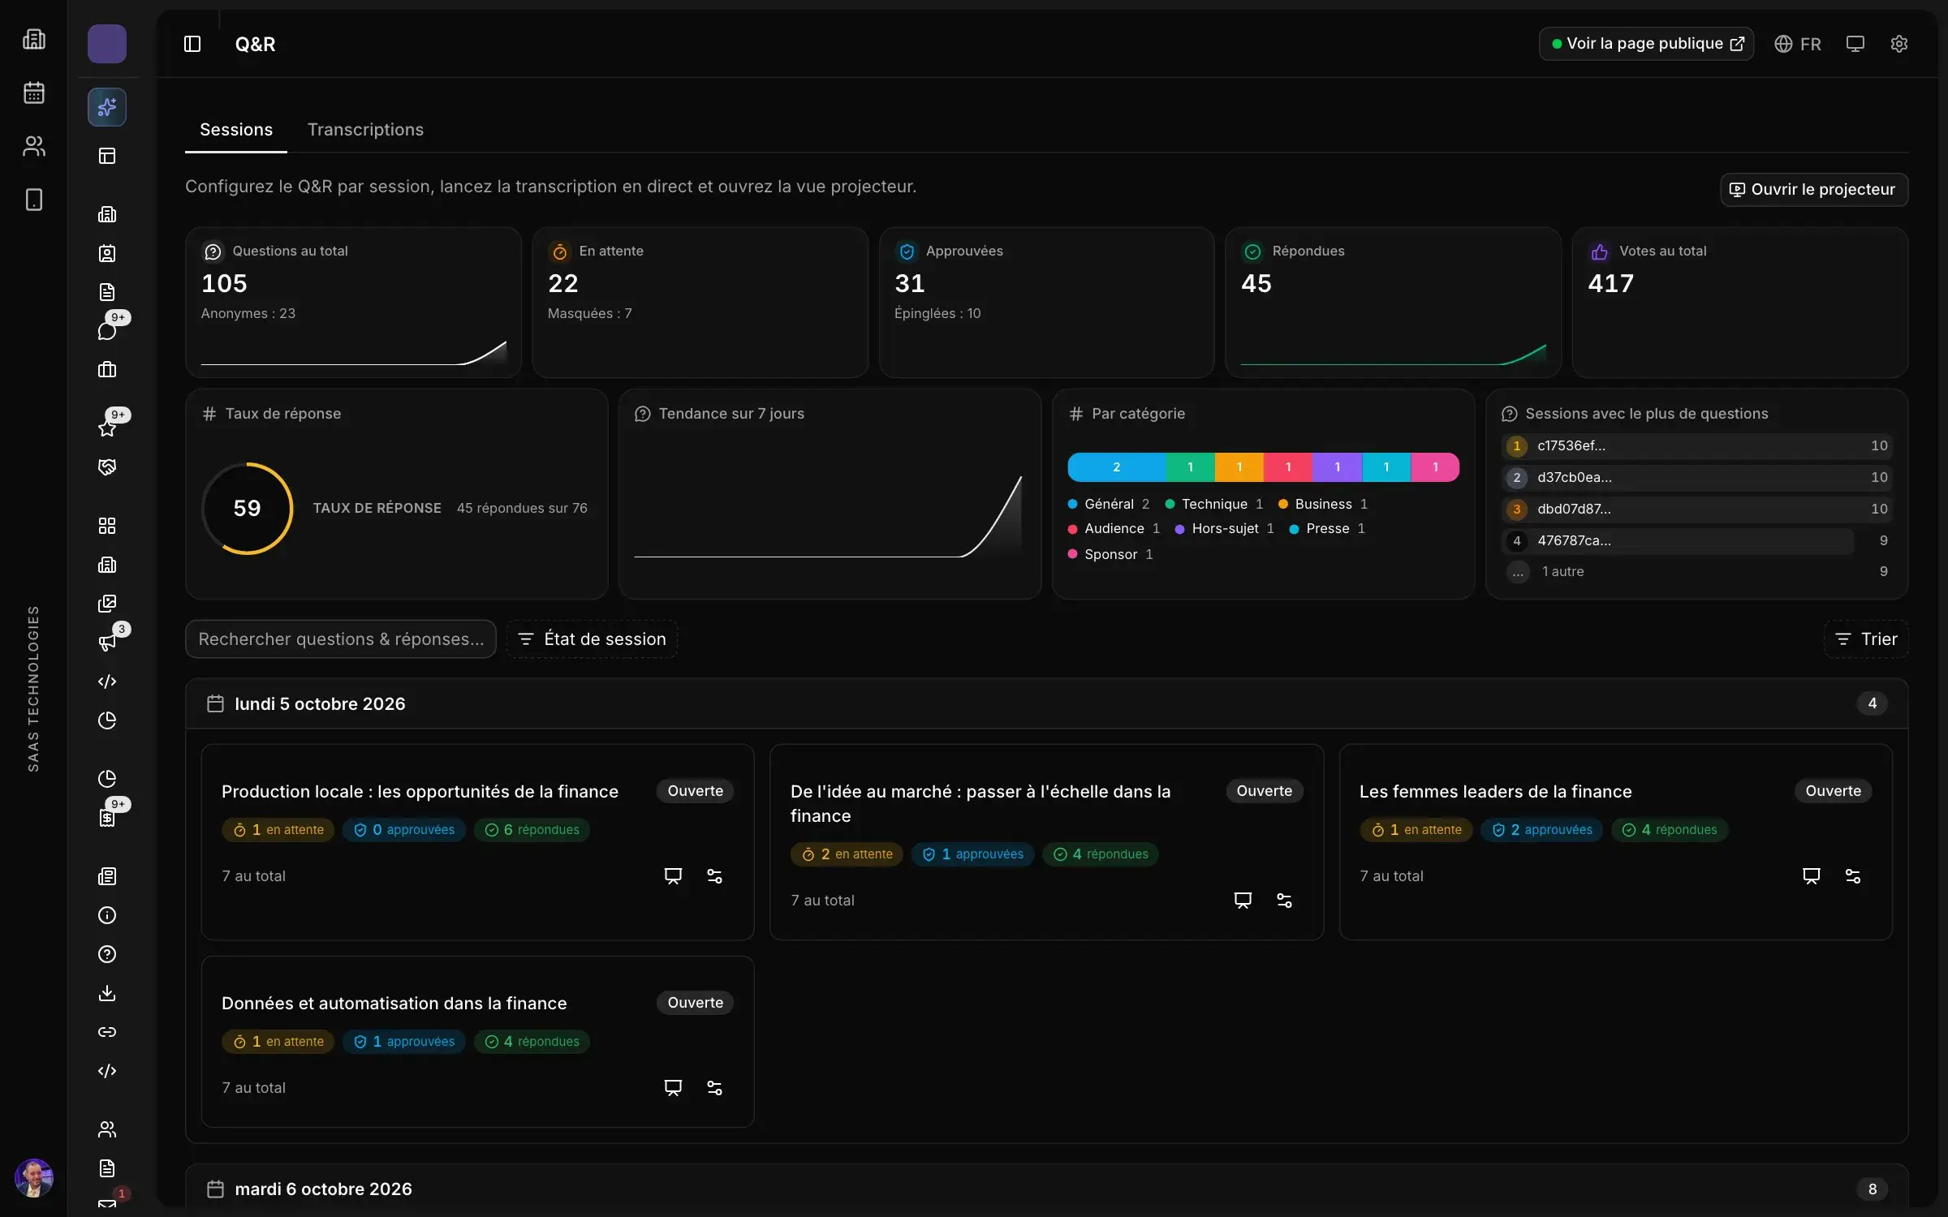Click the handshake icon in sidebar
Screen dimensions: 1948x1217
pyautogui.click(x=107, y=467)
